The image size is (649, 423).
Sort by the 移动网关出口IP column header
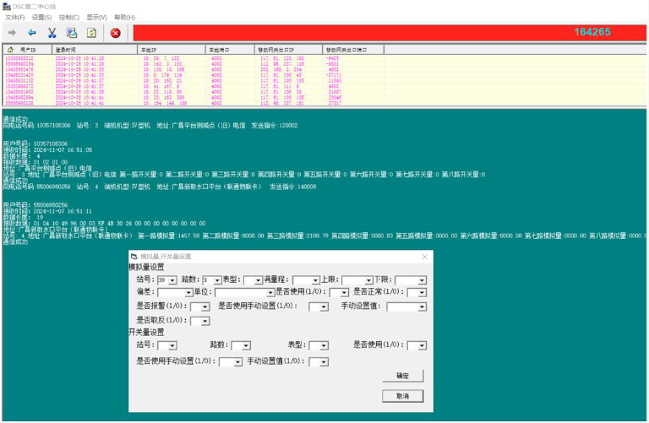[288, 50]
